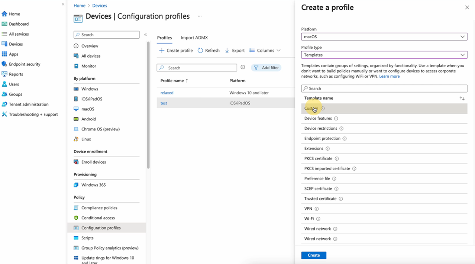
Task: Click the template Search input field
Action: 384,88
